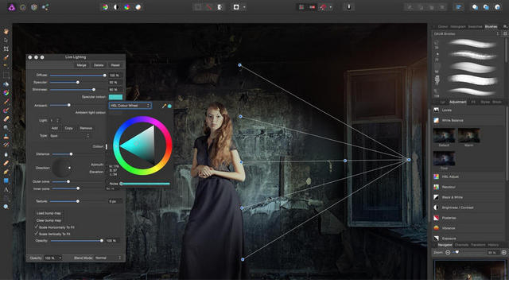Apply Auto Contrast from top toolbar
The image size is (509, 291).
click(116, 7)
